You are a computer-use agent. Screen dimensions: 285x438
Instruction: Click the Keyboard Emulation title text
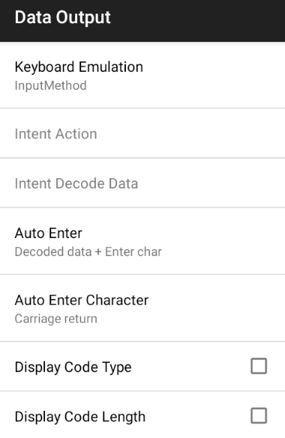coord(79,67)
